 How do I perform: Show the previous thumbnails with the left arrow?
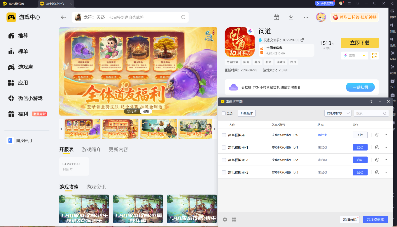point(61,129)
